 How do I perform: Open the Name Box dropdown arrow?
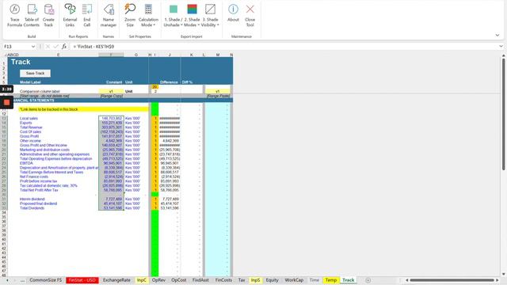[33, 47]
